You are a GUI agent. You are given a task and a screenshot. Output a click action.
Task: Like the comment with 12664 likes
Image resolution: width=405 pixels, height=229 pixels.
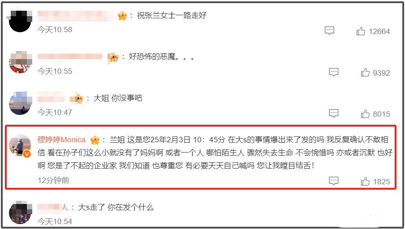pos(361,31)
